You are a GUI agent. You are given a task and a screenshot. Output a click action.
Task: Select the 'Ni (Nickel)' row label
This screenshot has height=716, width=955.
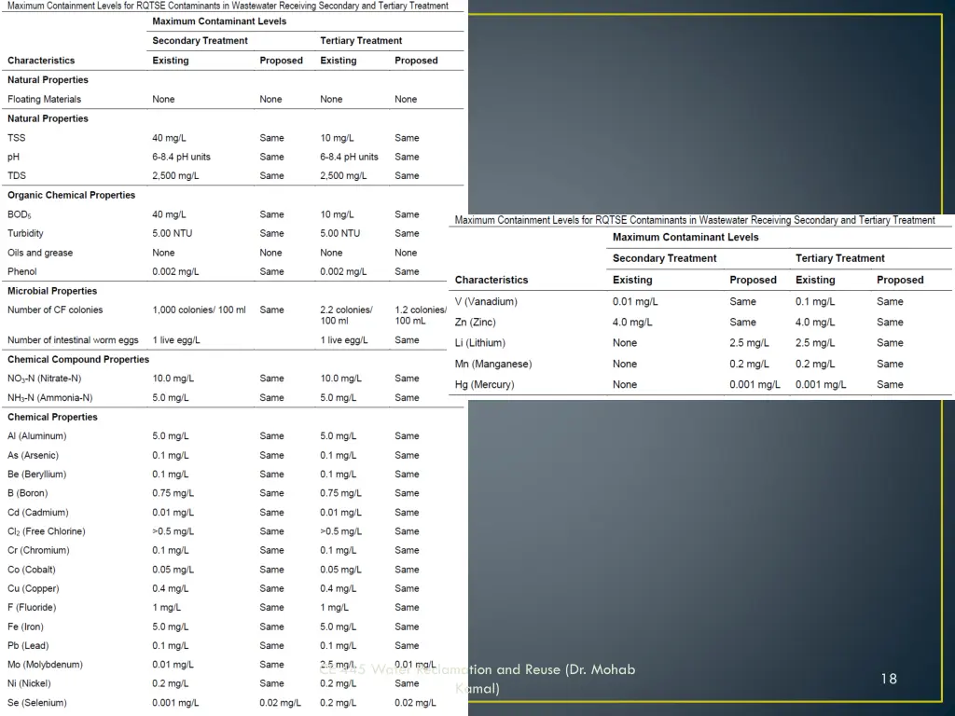29,683
